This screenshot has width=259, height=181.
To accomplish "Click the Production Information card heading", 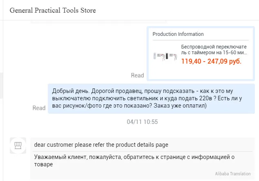I will 178,34.
